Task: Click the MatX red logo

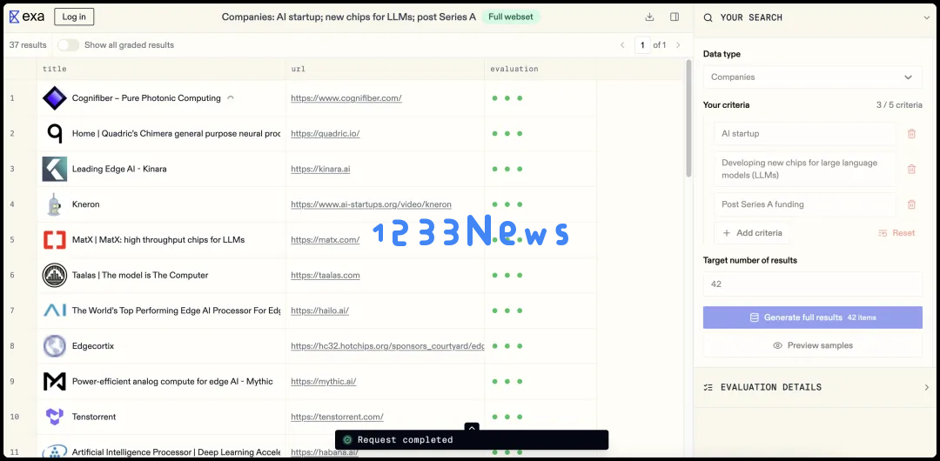Action: pos(55,240)
